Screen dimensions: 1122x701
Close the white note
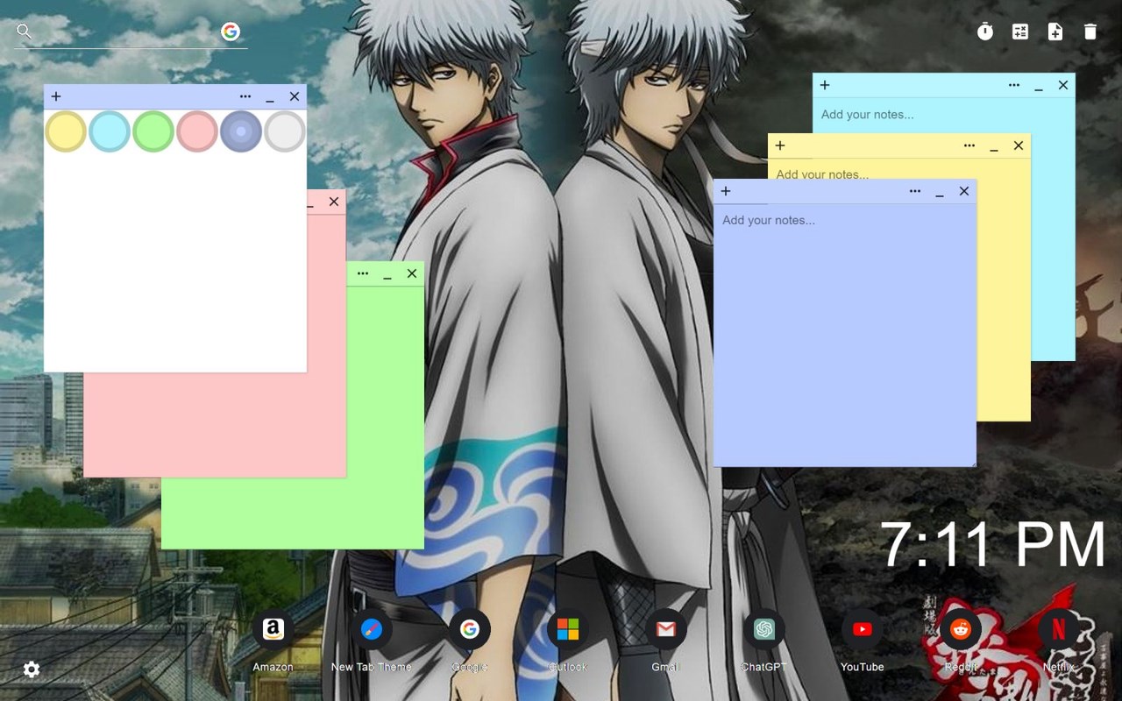(295, 96)
